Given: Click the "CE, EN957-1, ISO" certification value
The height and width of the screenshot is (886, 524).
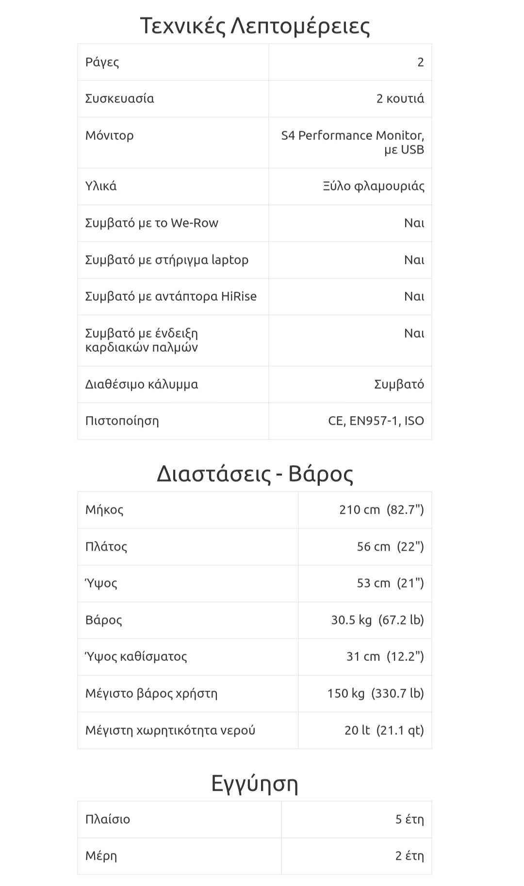Looking at the screenshot, I should 376,421.
